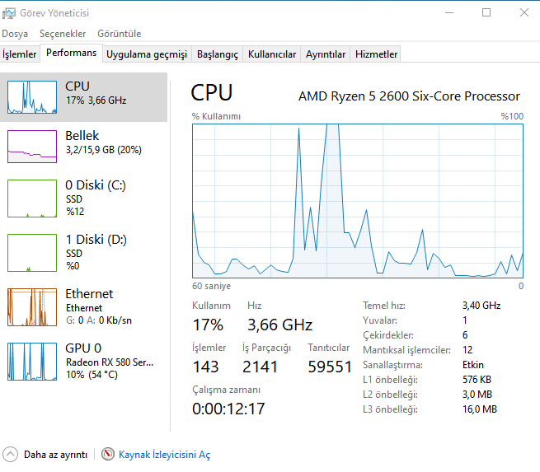Switch to the Başlangıç tab

tap(218, 54)
